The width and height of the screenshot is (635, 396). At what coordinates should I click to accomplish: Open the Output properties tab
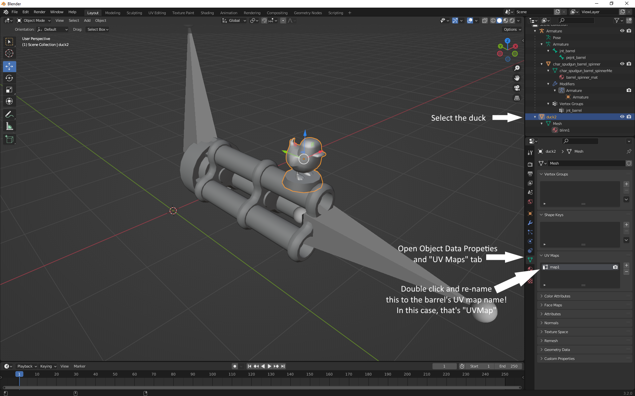tap(530, 174)
